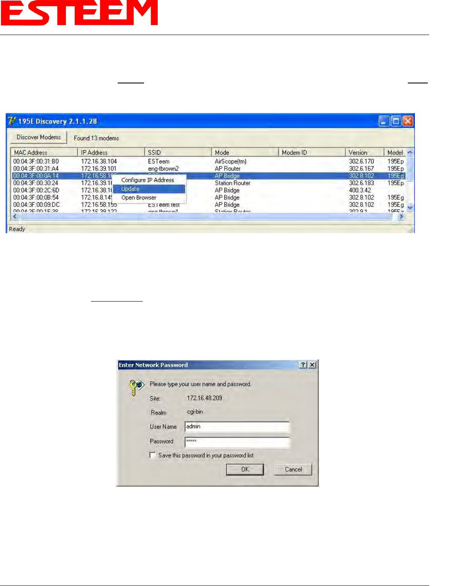Click the Ready status bar text
The width and height of the screenshot is (470, 586).
(17, 229)
